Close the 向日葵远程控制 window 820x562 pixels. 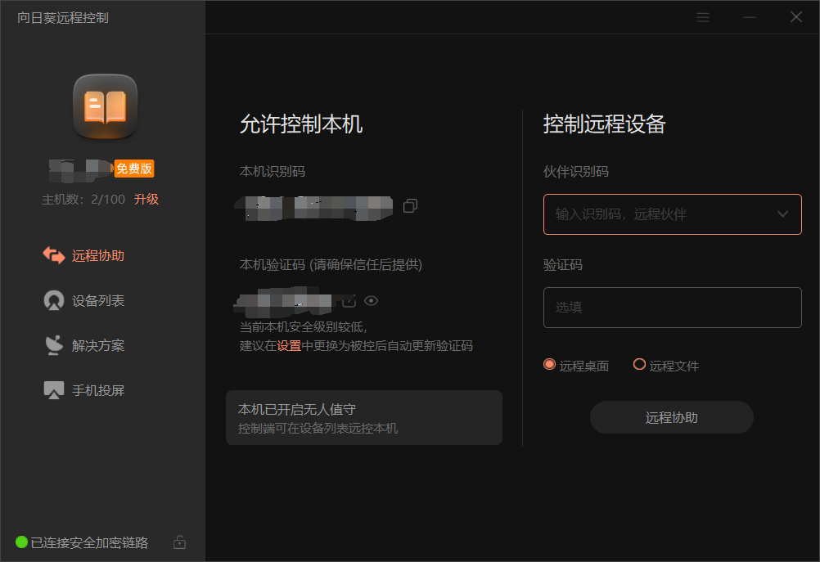[796, 17]
